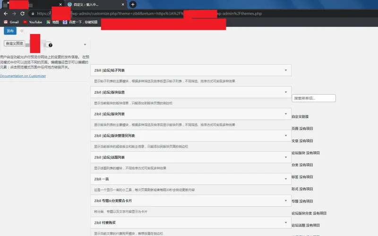Click the 版块信息 description starting 显示当前版块的版块信息
378x236 pixels.
pos(133,103)
